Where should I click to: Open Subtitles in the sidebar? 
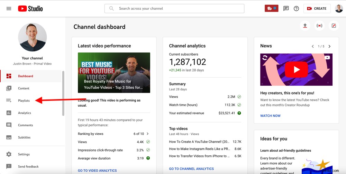31,137
